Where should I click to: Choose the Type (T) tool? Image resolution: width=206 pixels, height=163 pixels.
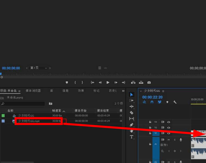click(131, 137)
